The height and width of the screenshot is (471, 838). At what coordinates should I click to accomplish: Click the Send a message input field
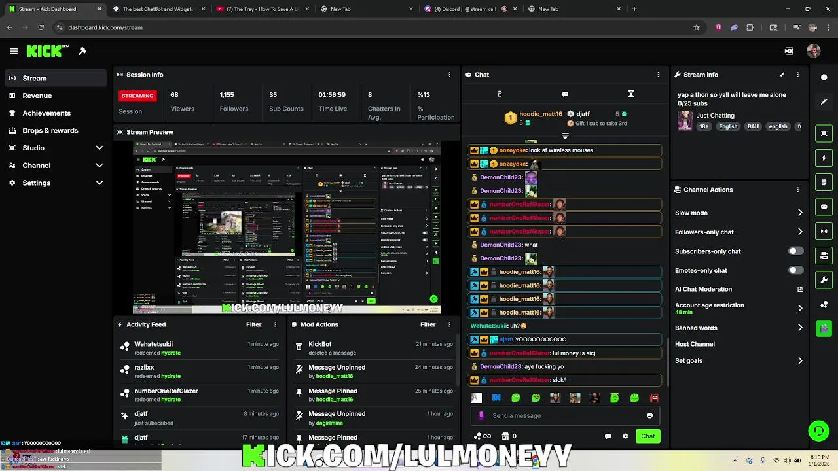coord(566,415)
